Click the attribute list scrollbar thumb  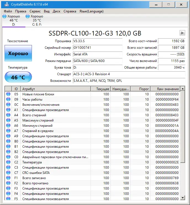[x=183, y=127]
